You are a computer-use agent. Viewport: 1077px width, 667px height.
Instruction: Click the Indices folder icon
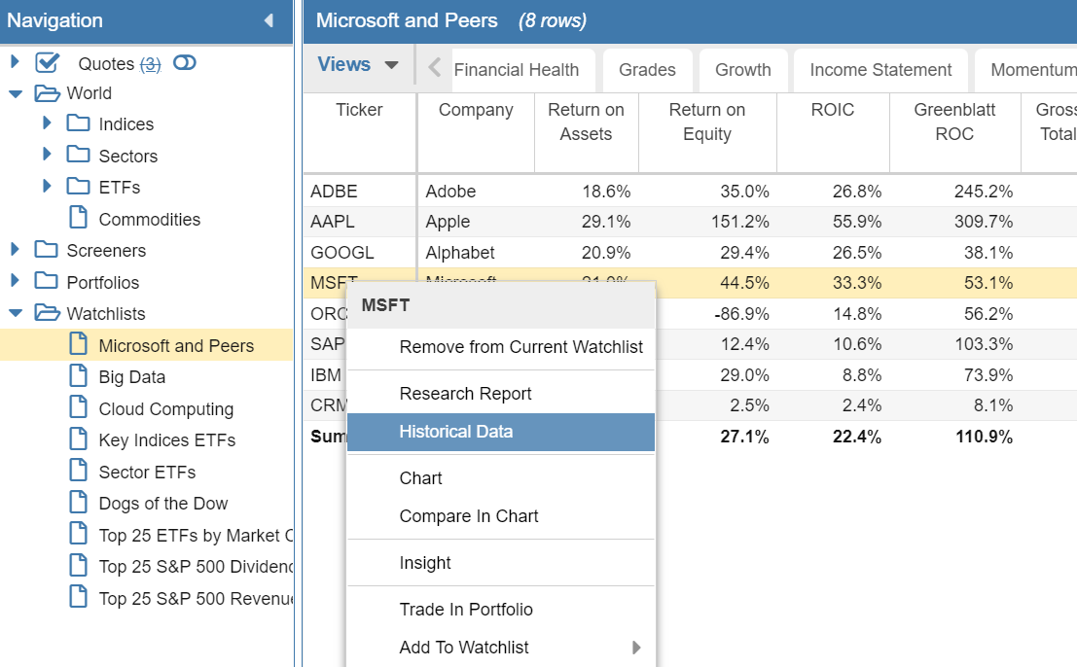[x=78, y=123]
